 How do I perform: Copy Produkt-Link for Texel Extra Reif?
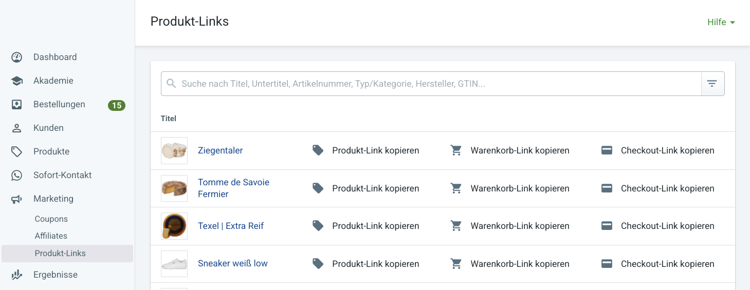376,226
